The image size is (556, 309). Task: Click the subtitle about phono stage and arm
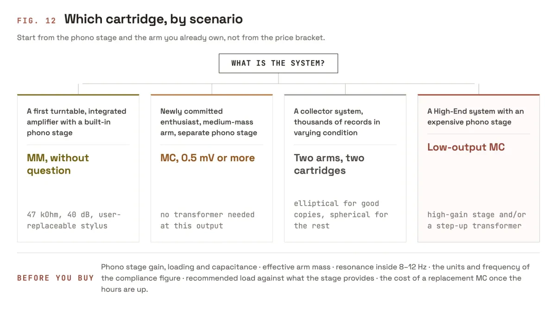(171, 37)
